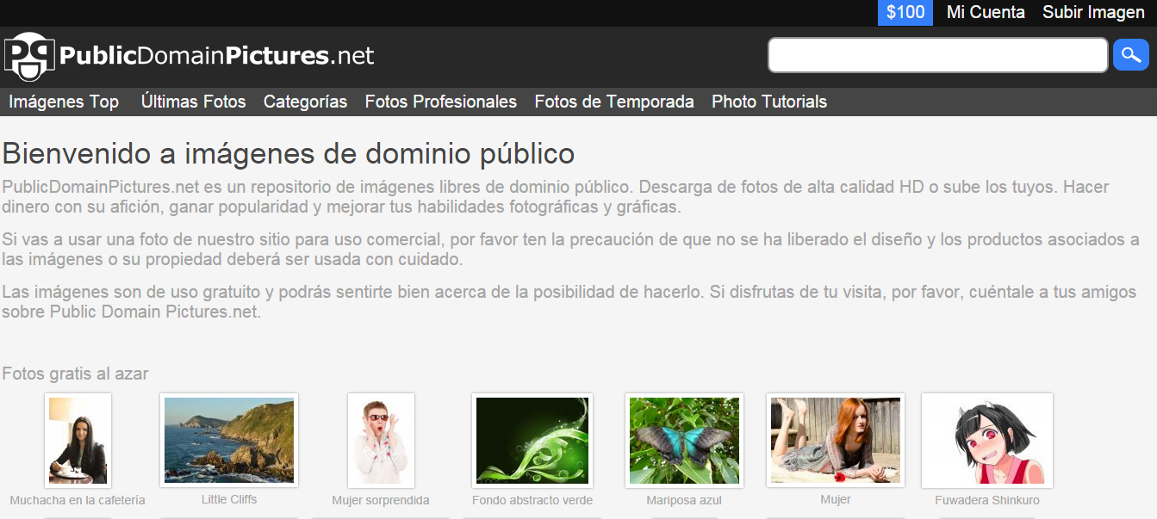This screenshot has height=519, width=1157.
Task: Open the $100 promotion link
Action: point(905,12)
